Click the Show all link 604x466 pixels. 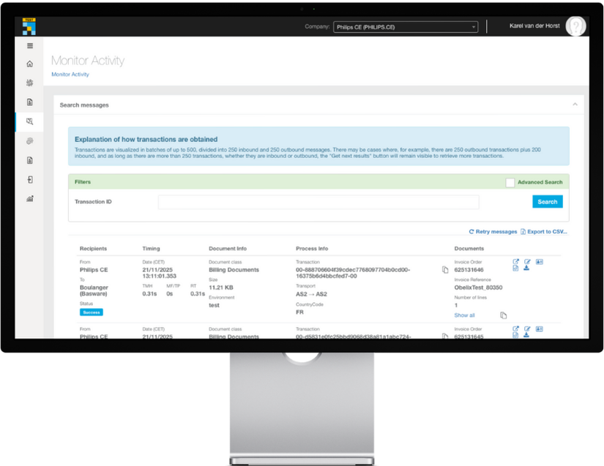tap(466, 315)
